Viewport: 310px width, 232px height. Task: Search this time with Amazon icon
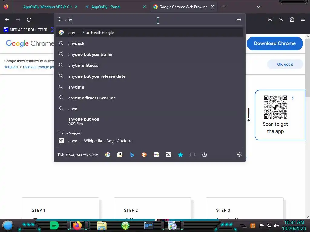pos(120,155)
